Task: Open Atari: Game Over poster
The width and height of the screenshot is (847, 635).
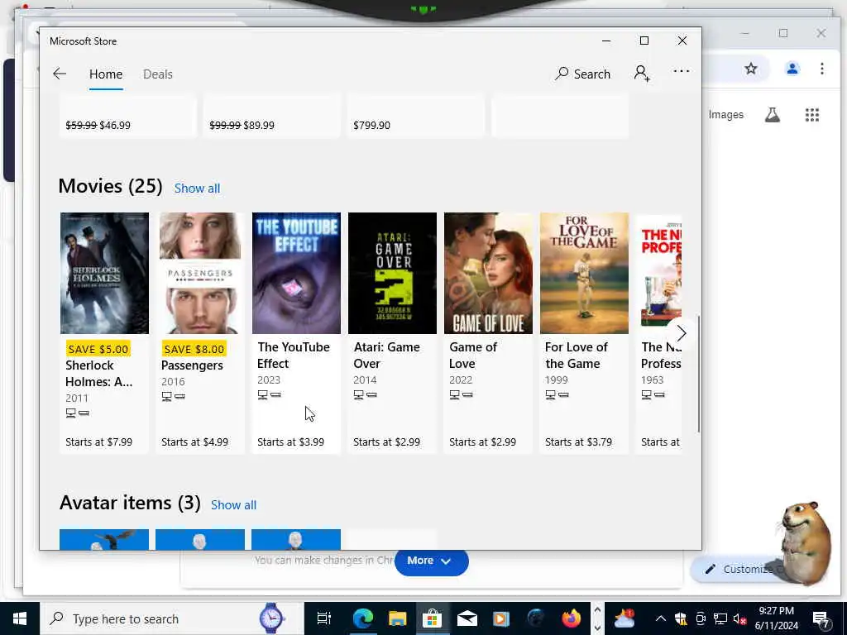Action: click(392, 273)
